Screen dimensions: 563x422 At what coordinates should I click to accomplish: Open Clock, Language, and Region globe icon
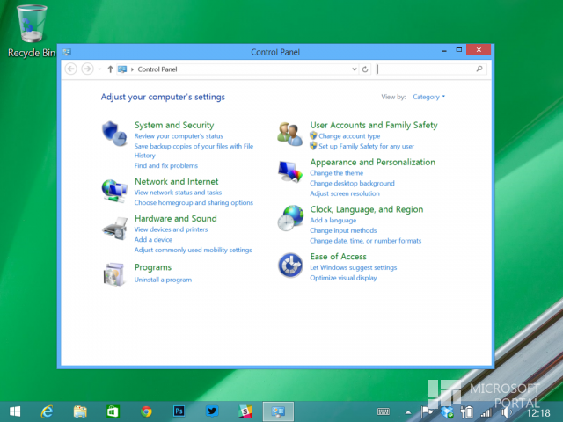(290, 218)
